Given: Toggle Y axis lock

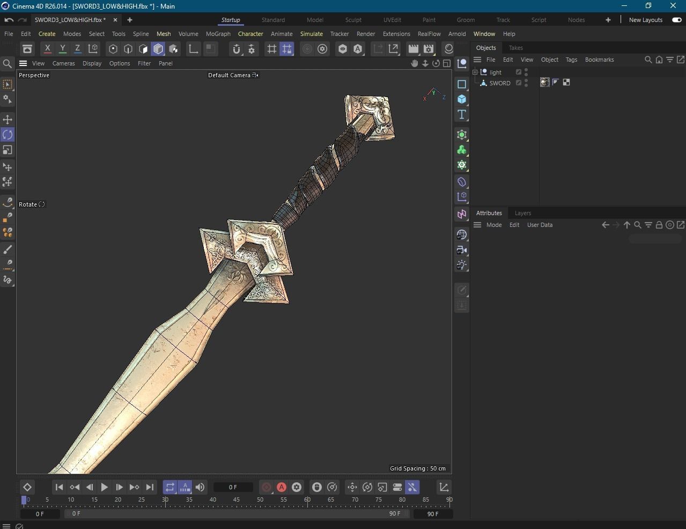Looking at the screenshot, I should (x=62, y=49).
